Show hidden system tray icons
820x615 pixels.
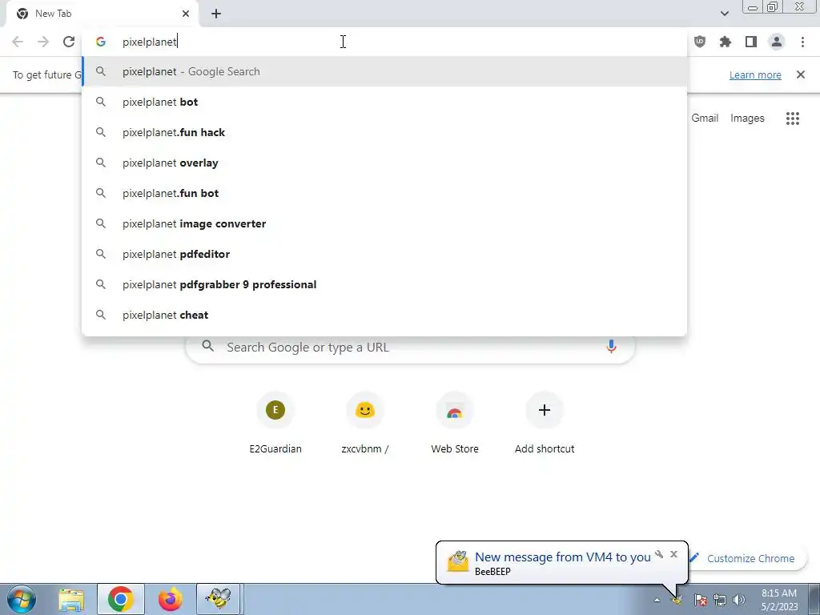point(657,600)
